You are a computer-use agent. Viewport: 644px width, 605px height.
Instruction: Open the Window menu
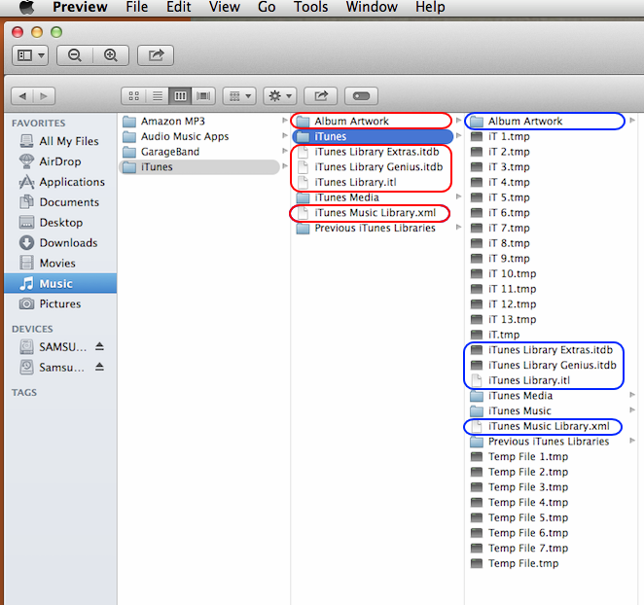(372, 7)
